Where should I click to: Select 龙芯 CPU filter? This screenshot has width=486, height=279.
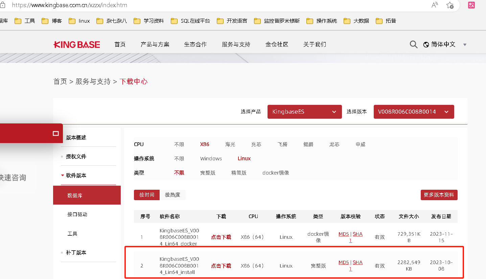tap(334, 144)
